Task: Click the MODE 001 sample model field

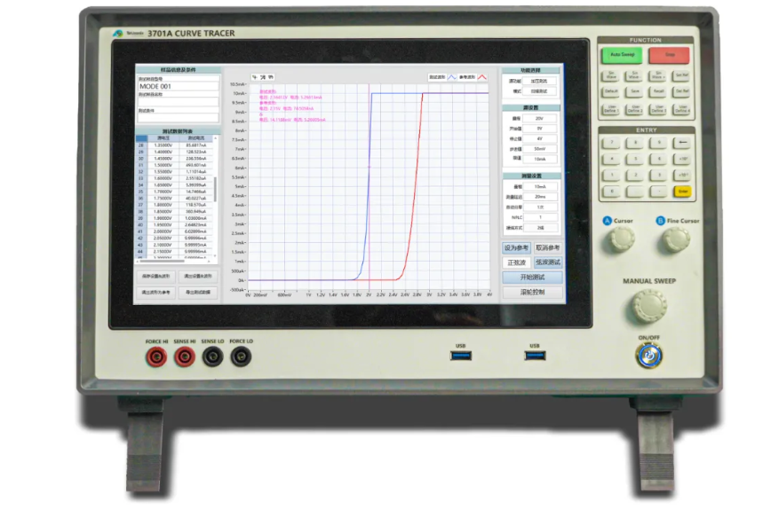Action: click(x=179, y=86)
